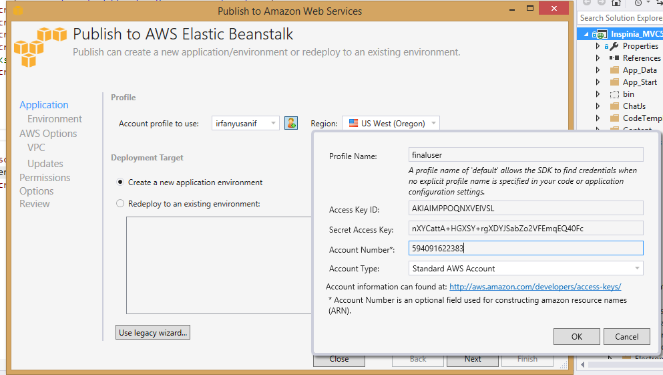Click the Use legacy wizard button
663x375 pixels.
point(153,333)
